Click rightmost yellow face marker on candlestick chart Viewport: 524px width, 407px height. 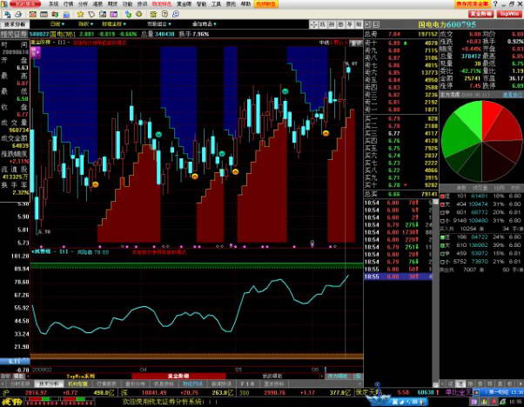325,132
